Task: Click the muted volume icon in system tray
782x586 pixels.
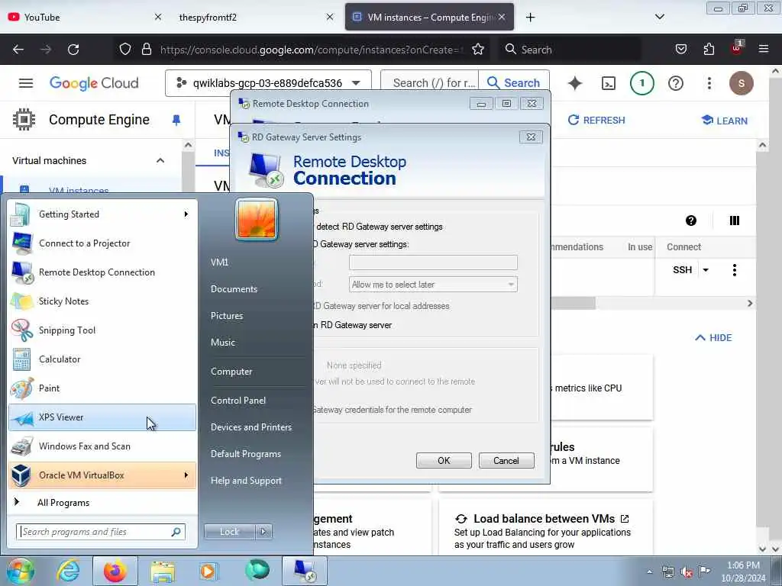Action: click(x=687, y=572)
